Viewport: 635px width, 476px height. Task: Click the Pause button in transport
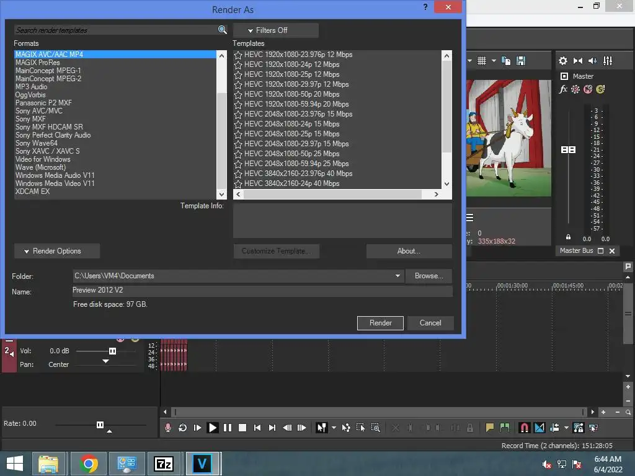(x=228, y=428)
